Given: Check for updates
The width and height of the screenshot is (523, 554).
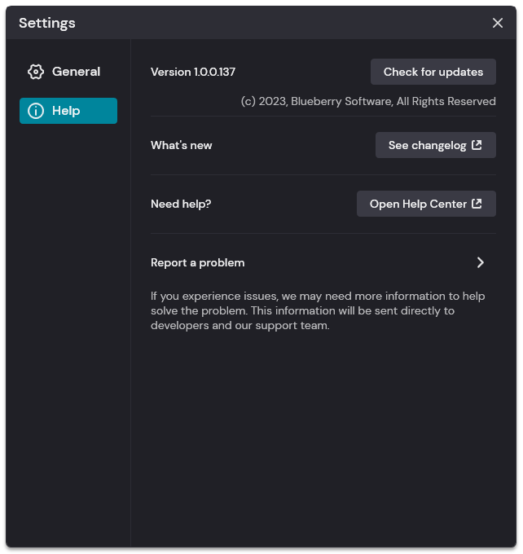Looking at the screenshot, I should tap(433, 72).
